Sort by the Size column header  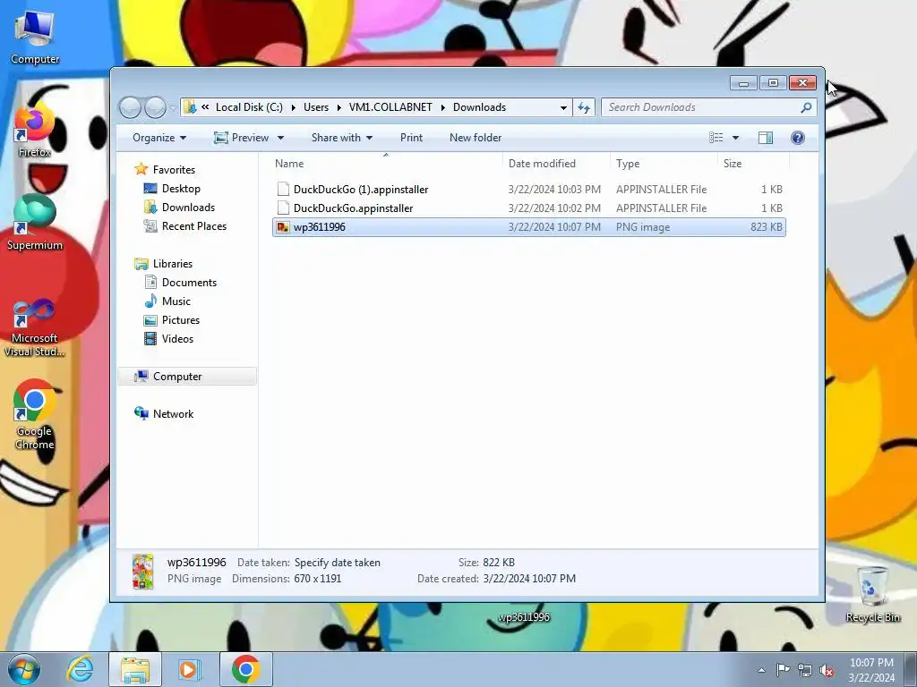pos(753,164)
